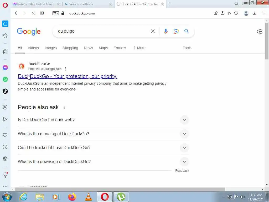The height and width of the screenshot is (202, 269).
Task: Close the Search - Settings tab
Action: click(x=111, y=4)
